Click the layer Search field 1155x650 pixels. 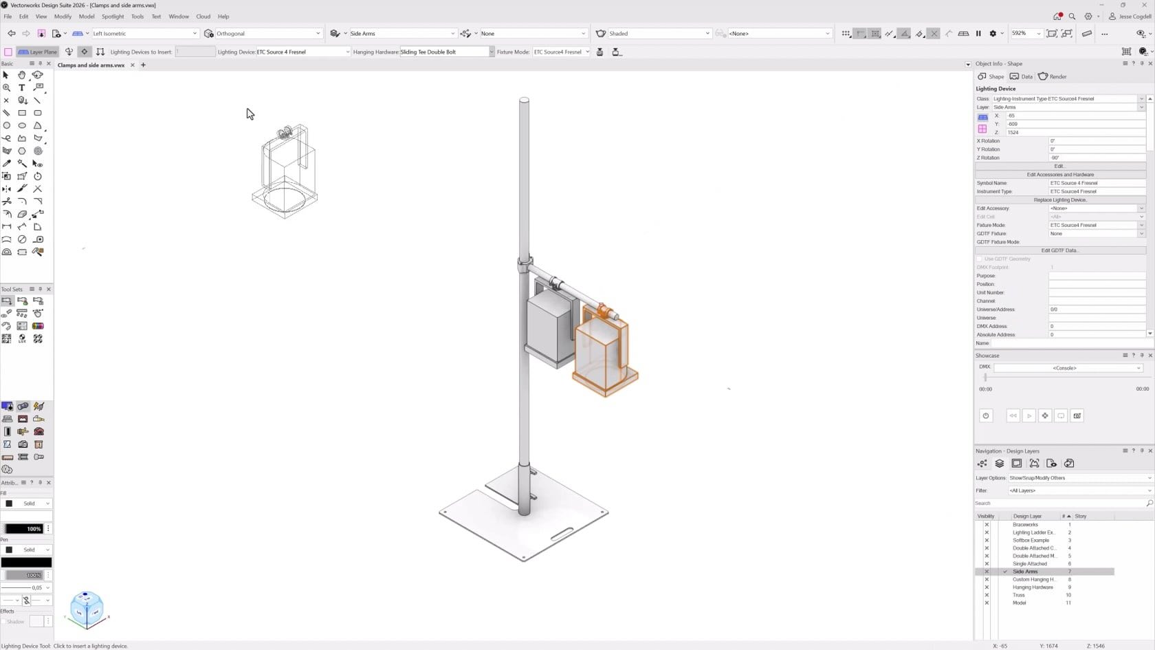click(x=1059, y=503)
